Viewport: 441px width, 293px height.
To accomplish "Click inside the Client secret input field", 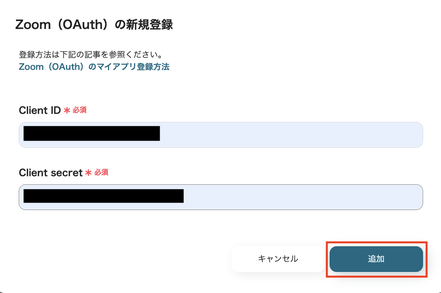I will (220, 197).
